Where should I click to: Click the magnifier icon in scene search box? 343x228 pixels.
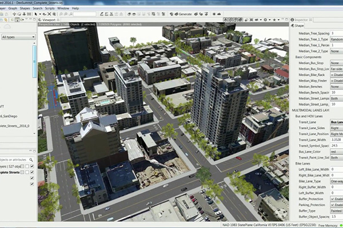(31, 160)
